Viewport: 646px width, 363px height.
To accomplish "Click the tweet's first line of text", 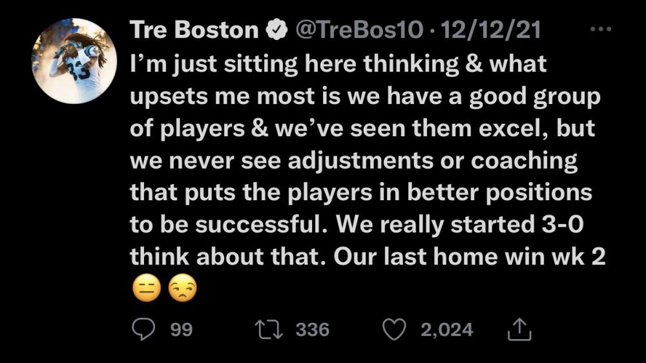I will tap(339, 64).
